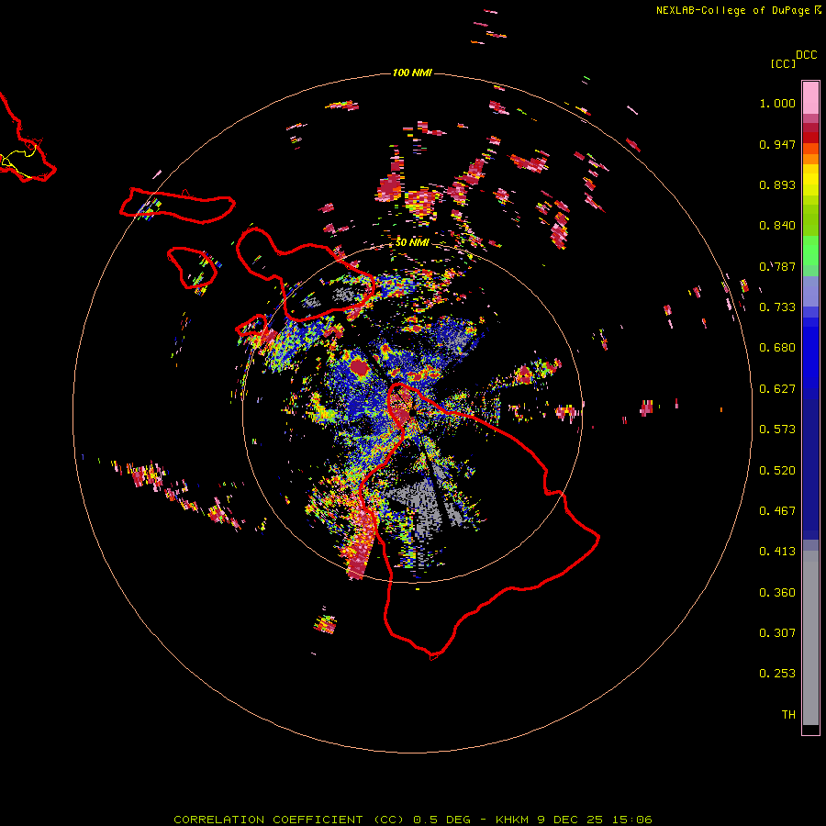Click the DCC label above the color bar

[x=806, y=55]
